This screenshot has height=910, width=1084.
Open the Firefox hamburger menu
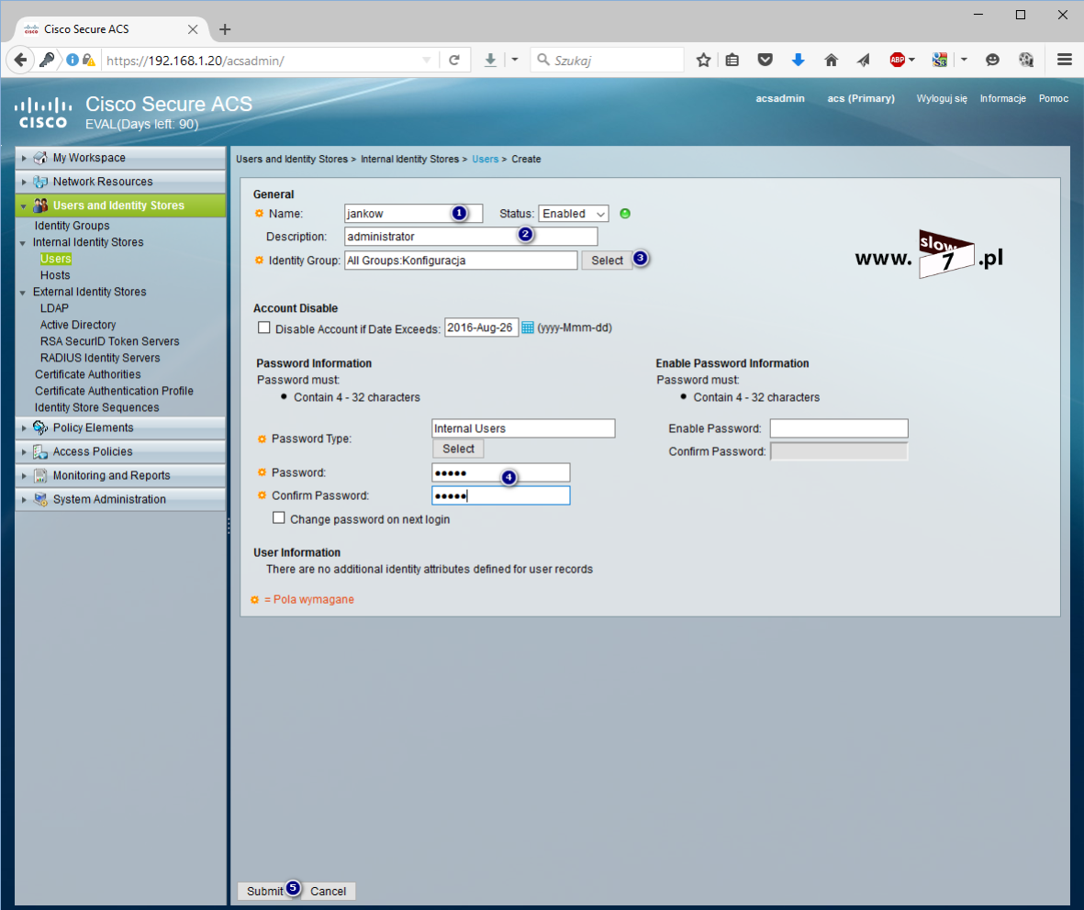pyautogui.click(x=1065, y=61)
